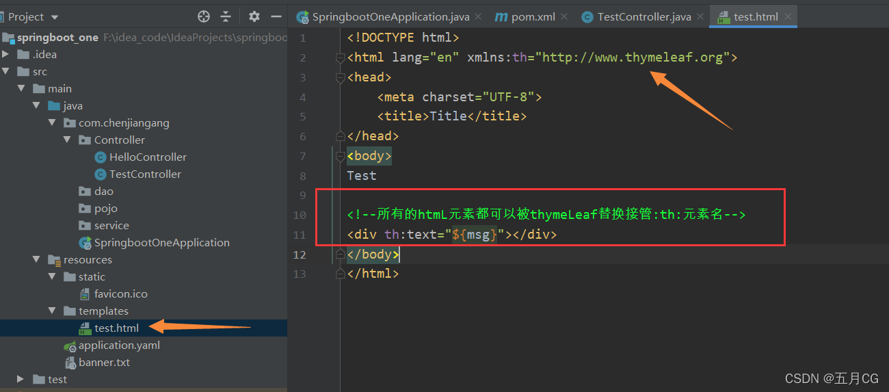Viewport: 889px width, 392px height.
Task: Fold the head tag at line 3
Action: point(341,78)
